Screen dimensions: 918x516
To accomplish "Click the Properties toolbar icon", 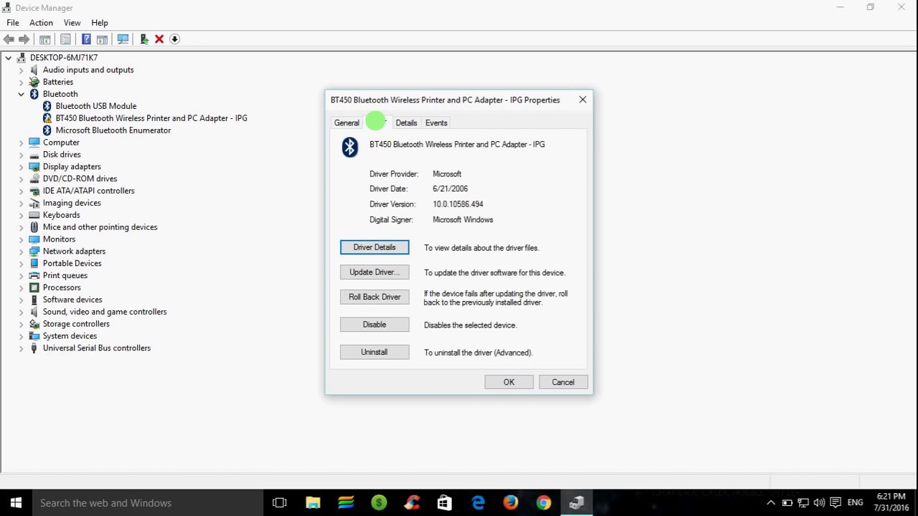I will (x=65, y=39).
